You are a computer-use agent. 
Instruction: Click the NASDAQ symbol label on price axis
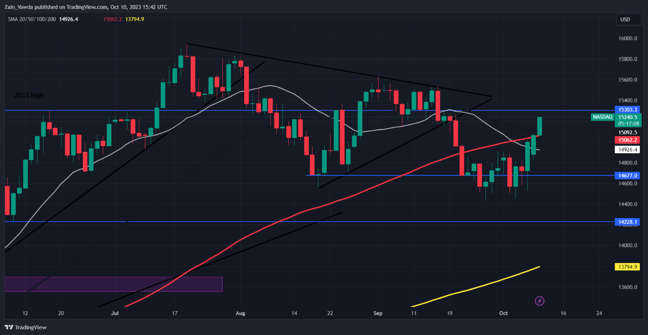[602, 117]
